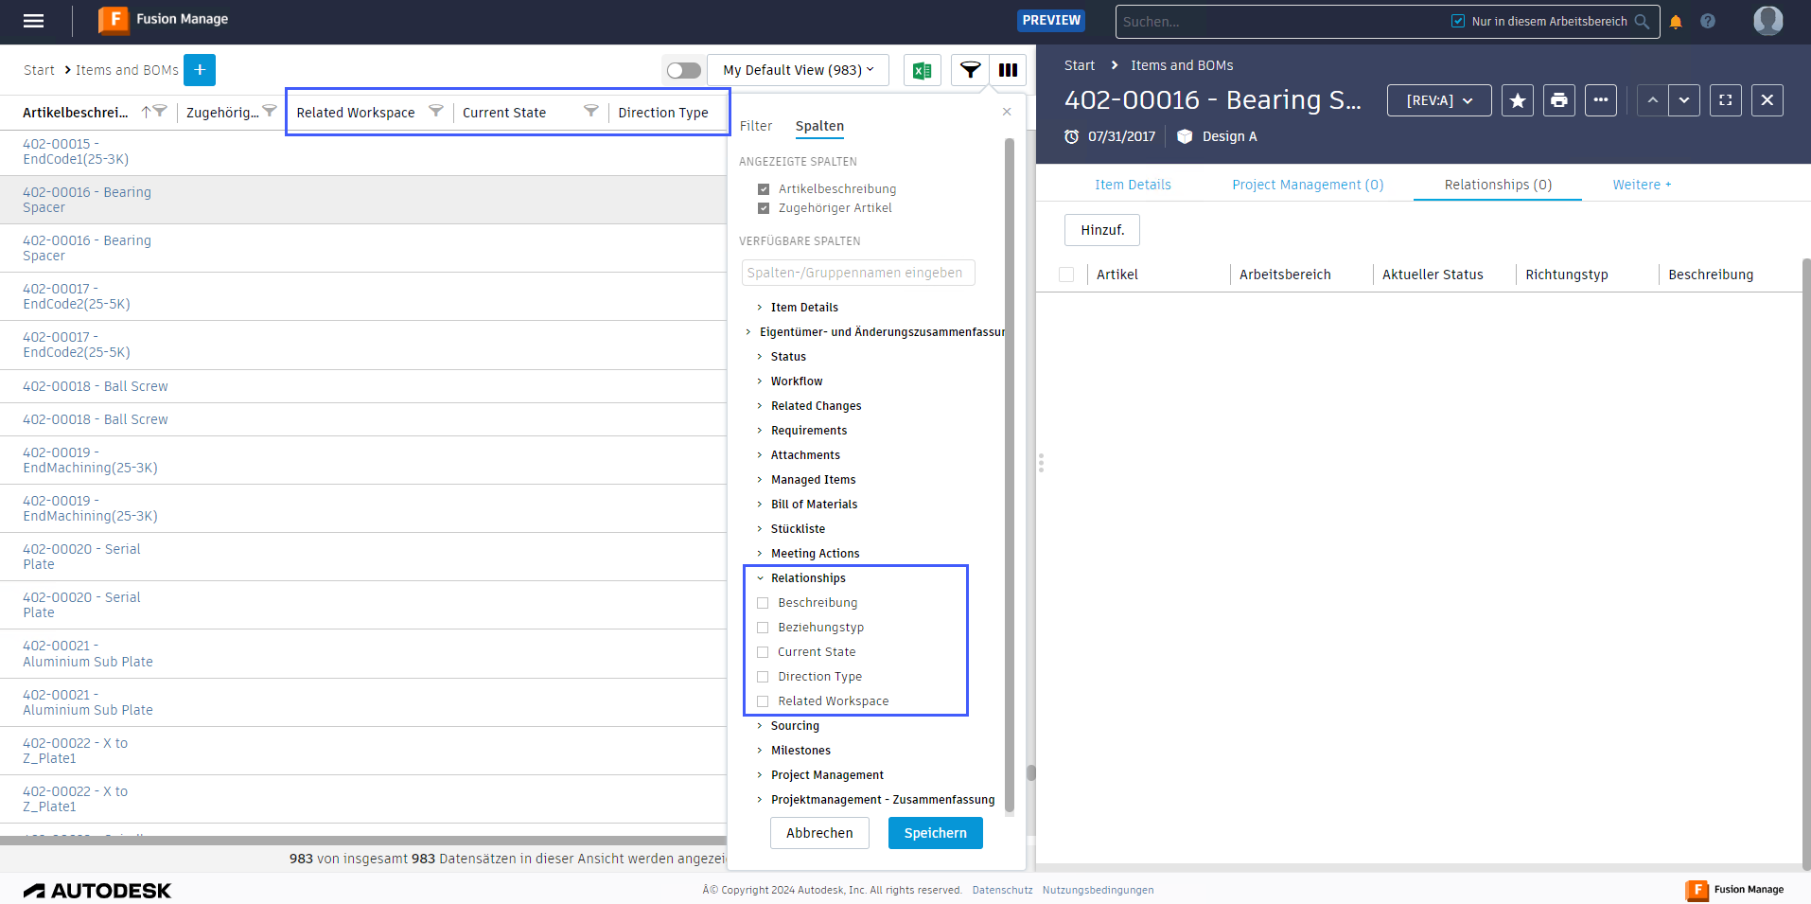This screenshot has height=904, width=1811.
Task: Check the Related Workspace column checkbox
Action: click(x=763, y=701)
